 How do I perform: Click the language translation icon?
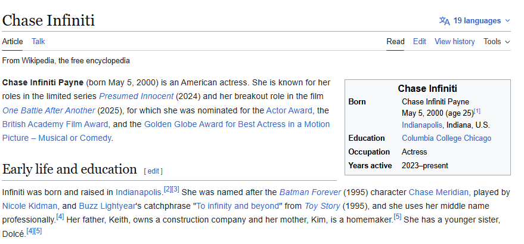pos(445,21)
